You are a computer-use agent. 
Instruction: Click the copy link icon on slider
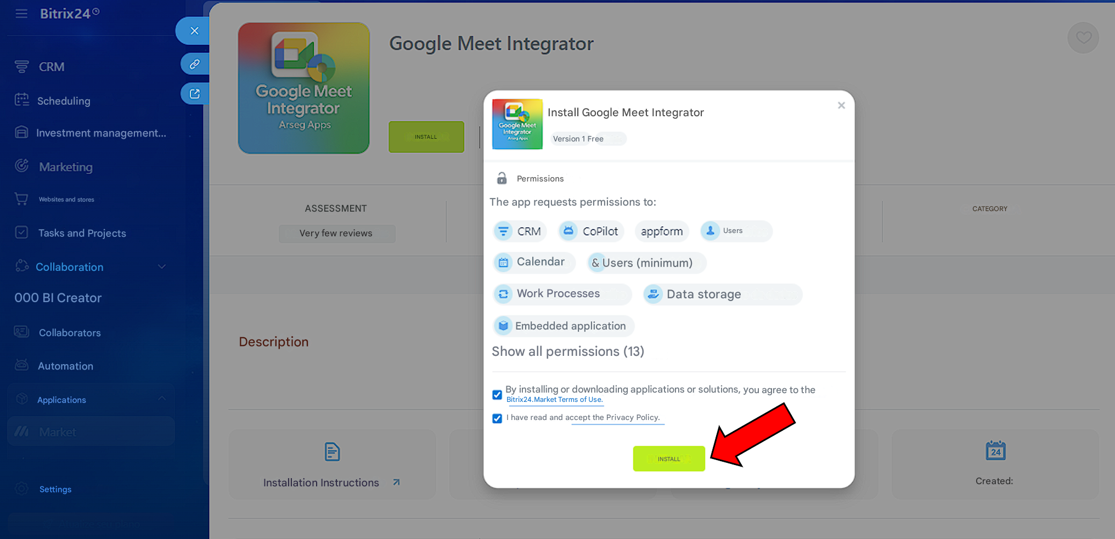[x=194, y=64]
